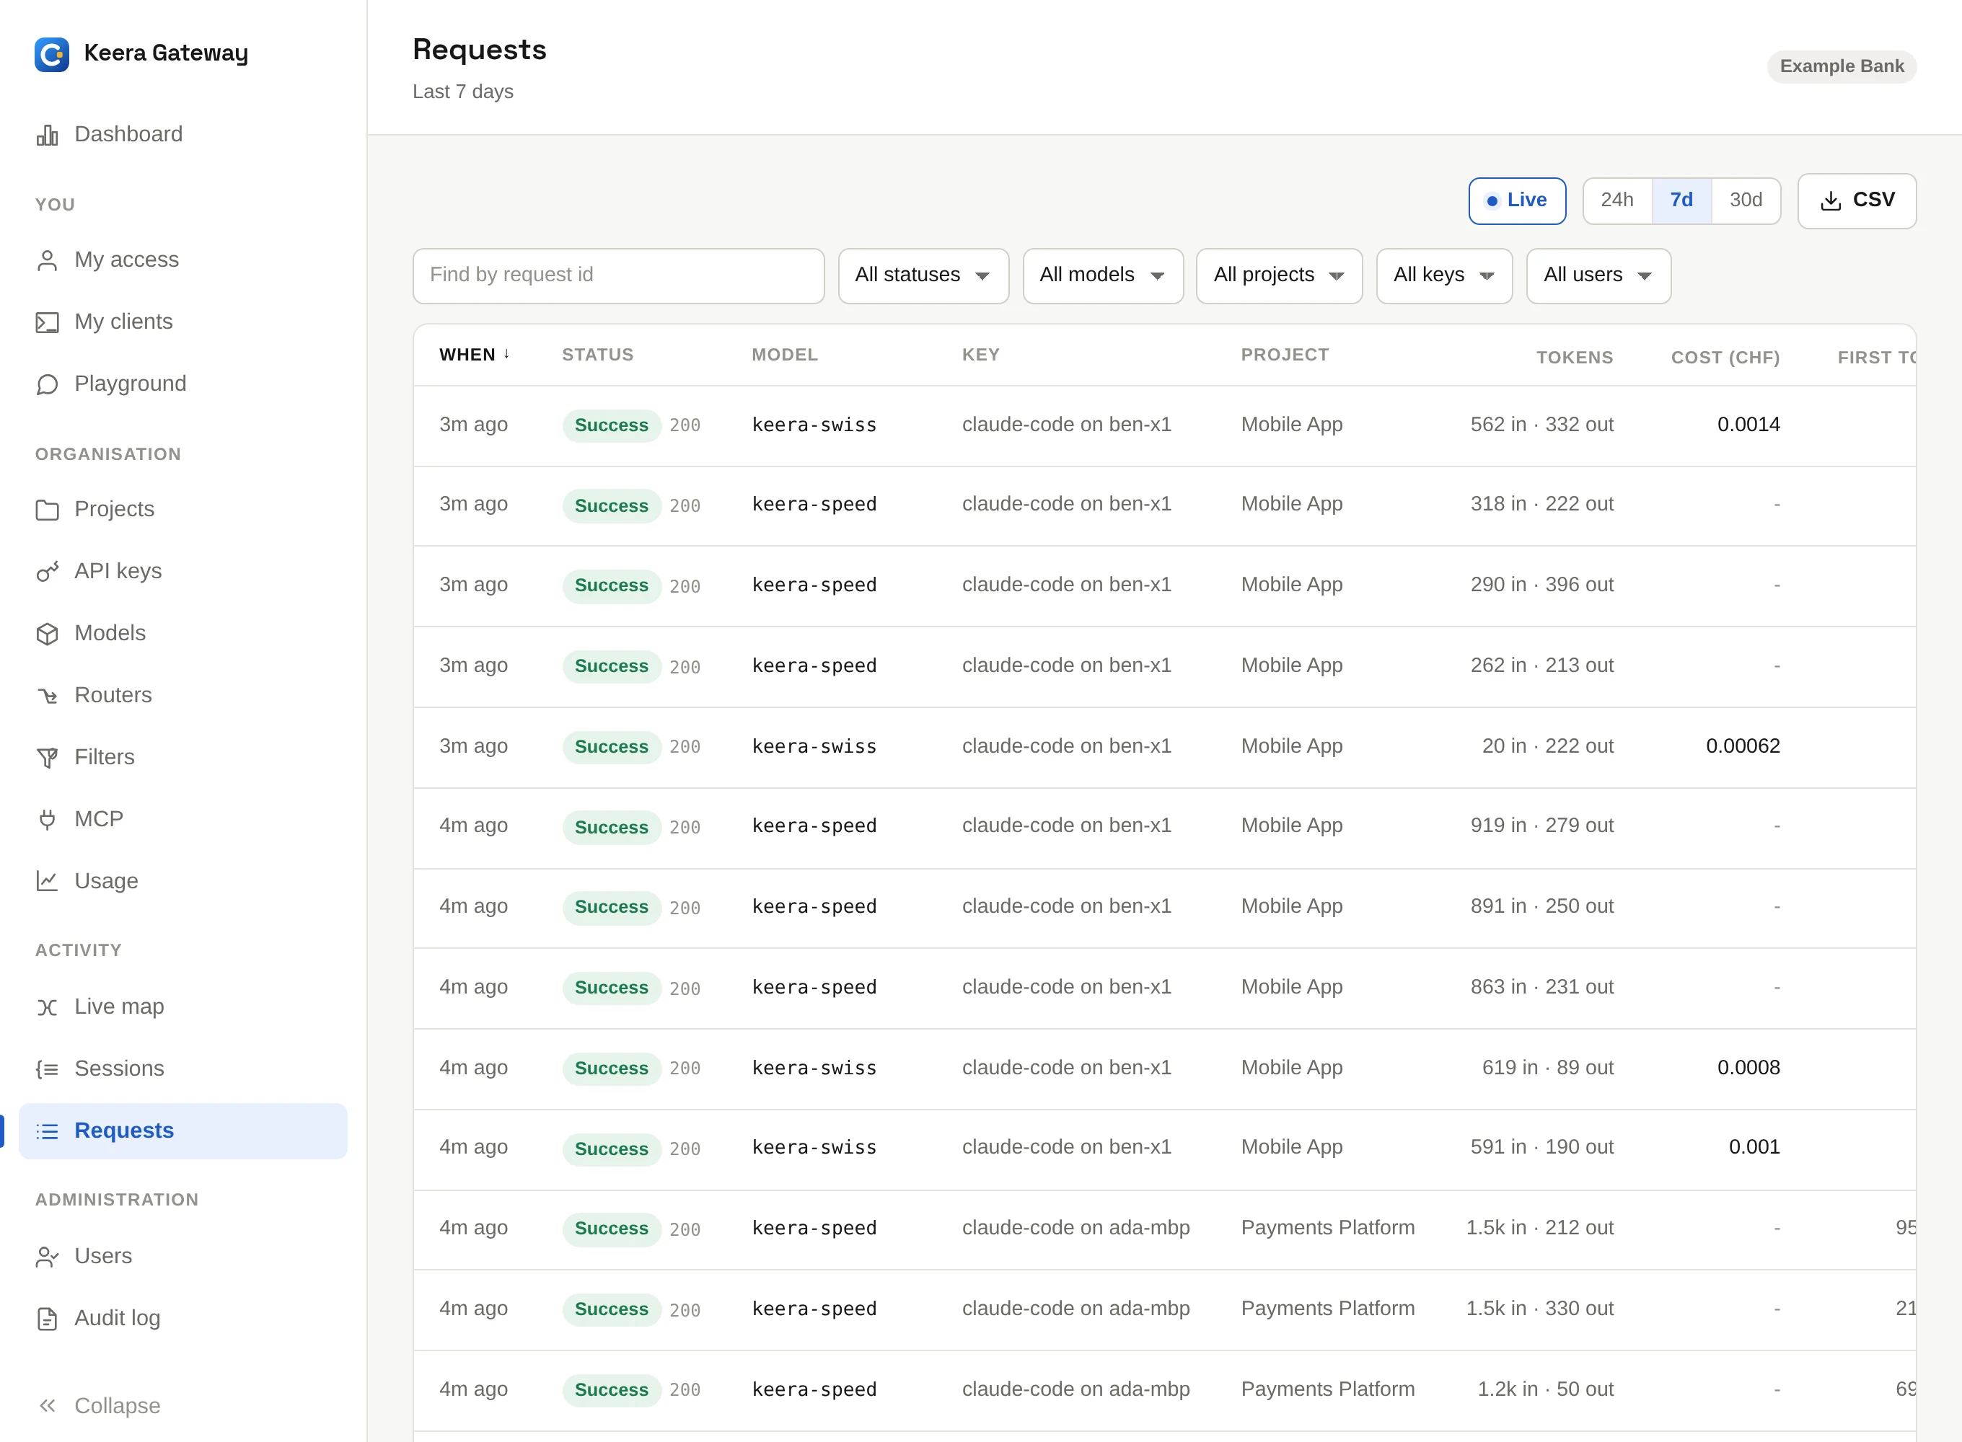Click the Sessions list icon

pyautogui.click(x=47, y=1069)
